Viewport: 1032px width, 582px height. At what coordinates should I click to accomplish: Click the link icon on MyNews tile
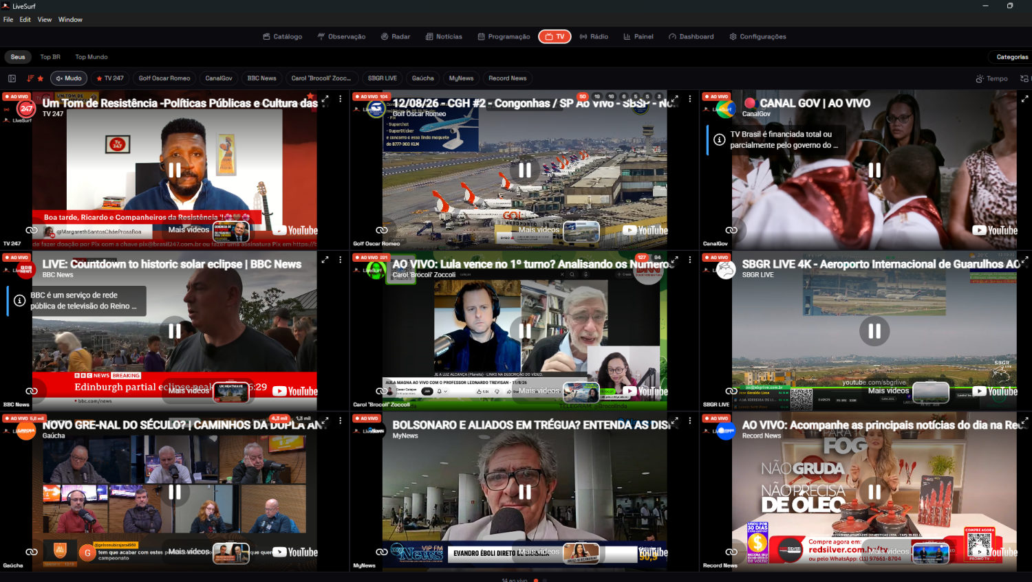(382, 552)
